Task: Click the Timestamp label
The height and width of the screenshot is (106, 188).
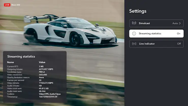Action: tap(12, 97)
